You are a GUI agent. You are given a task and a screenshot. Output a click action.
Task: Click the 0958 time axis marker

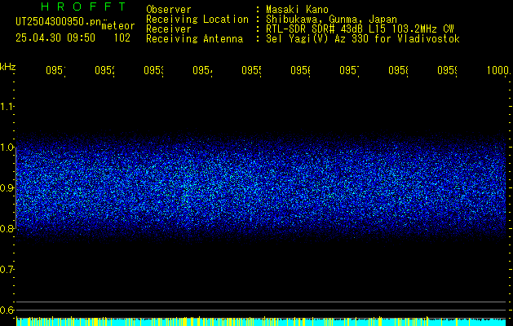tap(398, 71)
